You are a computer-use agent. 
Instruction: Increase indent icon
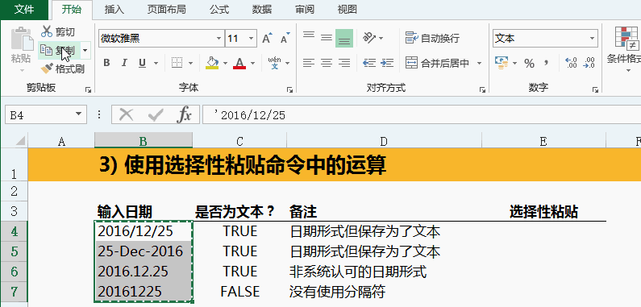(x=387, y=63)
